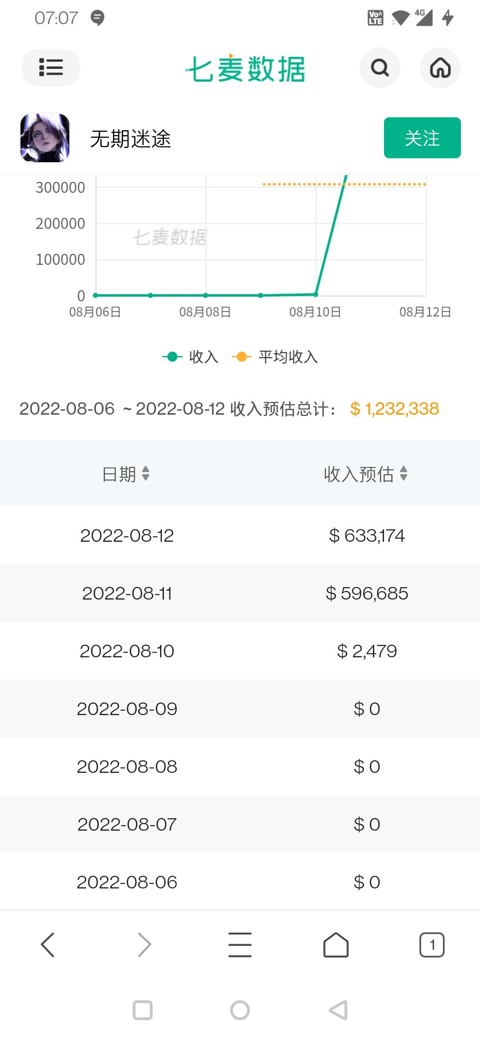Viewport: 480px width, 1040px height.
Task: Open the list menu icon
Action: (x=51, y=68)
